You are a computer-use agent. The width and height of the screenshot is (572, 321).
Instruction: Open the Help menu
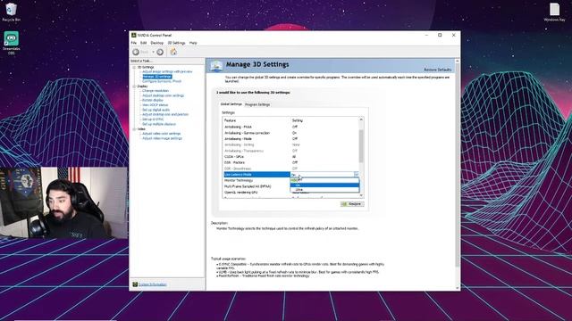tap(193, 43)
